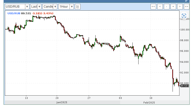Click the 27 date axis label
Image resolution: width=193 pixels, height=106 pixels.
coord(89,98)
